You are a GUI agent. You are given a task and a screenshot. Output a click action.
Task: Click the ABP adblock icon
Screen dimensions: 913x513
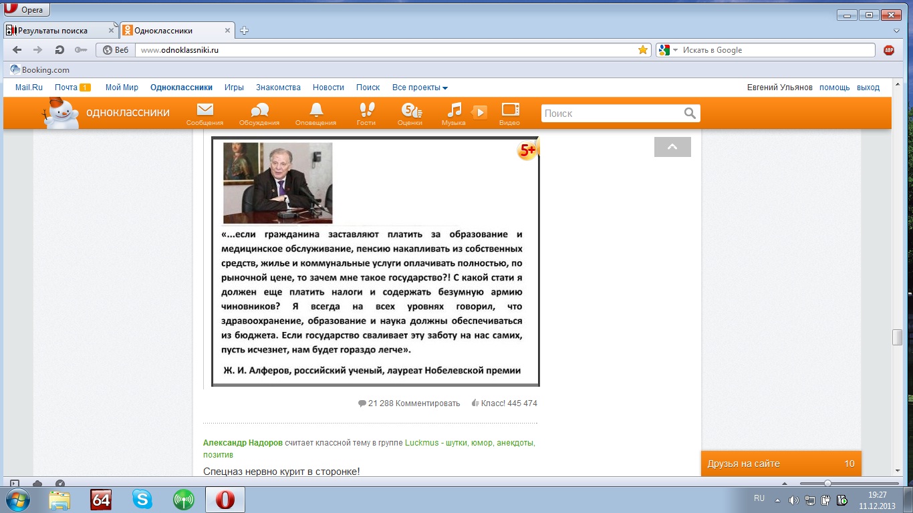889,50
